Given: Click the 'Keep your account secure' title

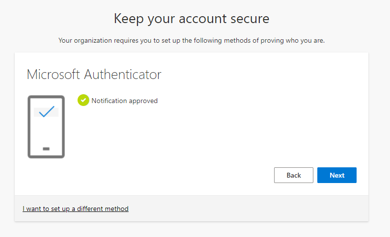Looking at the screenshot, I should (192, 19).
